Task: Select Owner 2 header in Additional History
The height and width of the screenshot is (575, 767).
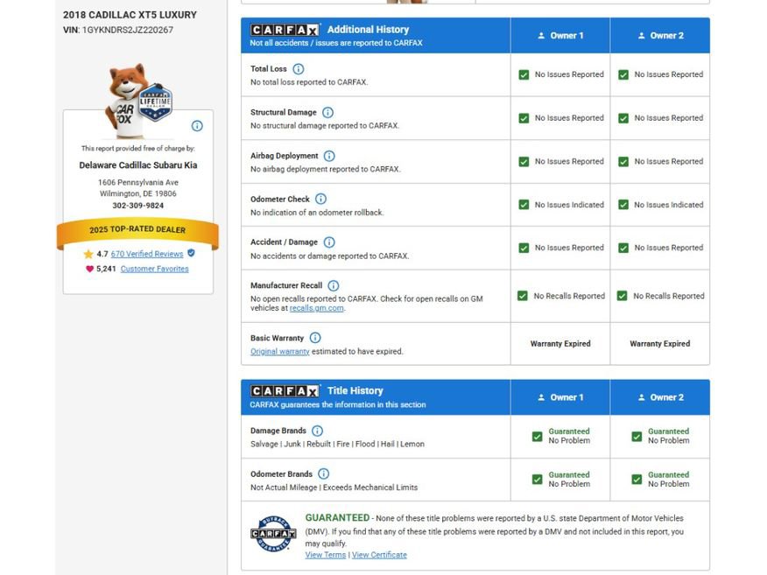Action: (660, 36)
